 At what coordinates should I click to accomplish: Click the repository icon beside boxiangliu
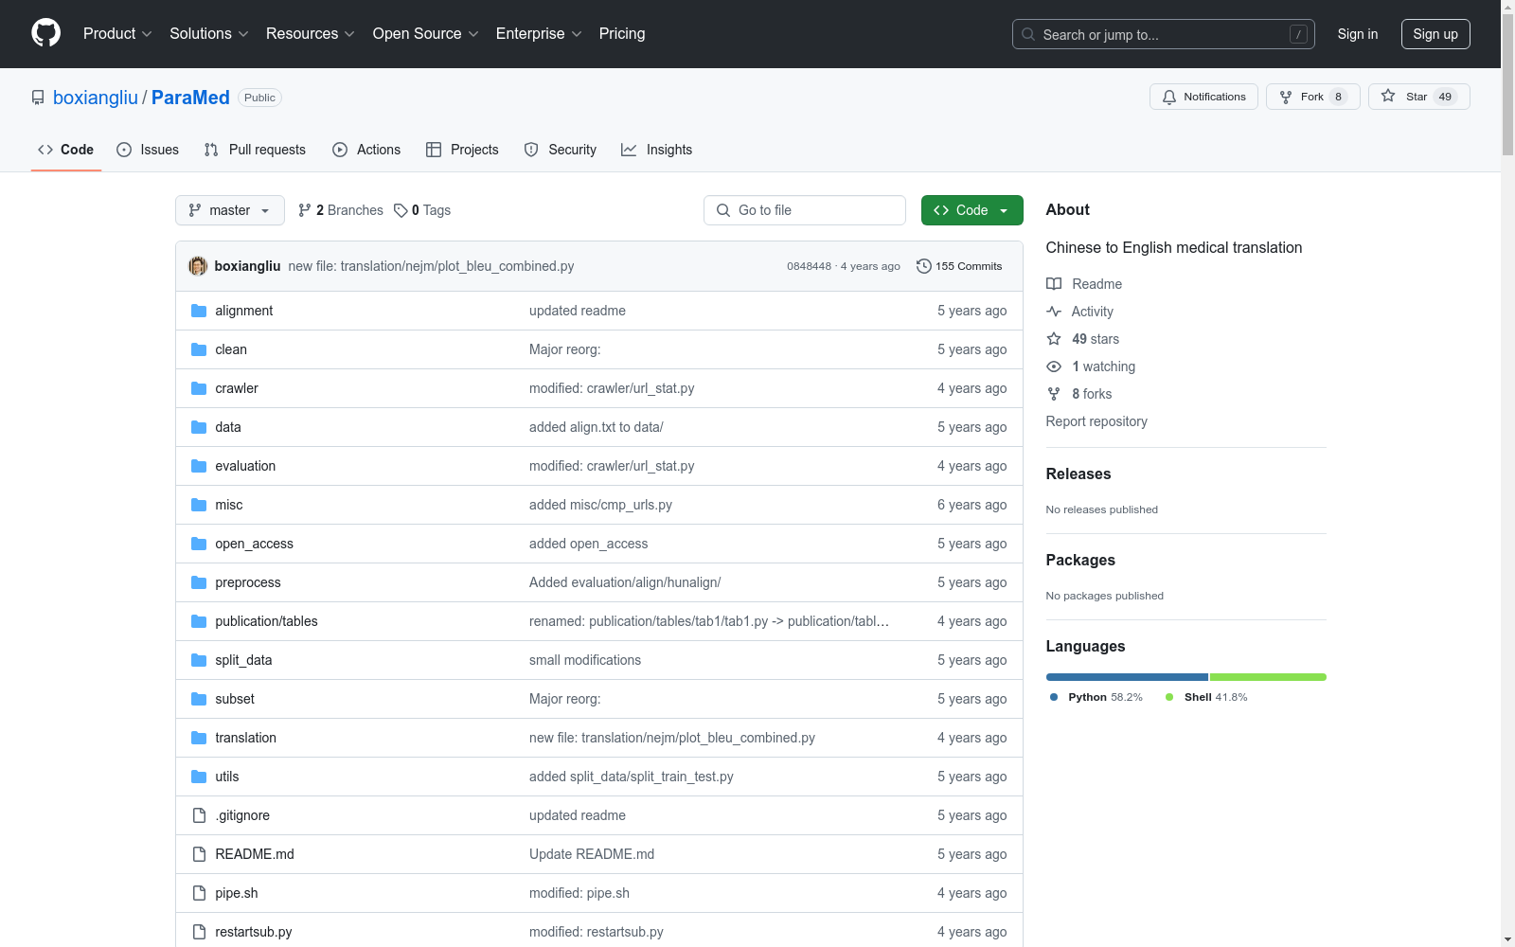38,98
